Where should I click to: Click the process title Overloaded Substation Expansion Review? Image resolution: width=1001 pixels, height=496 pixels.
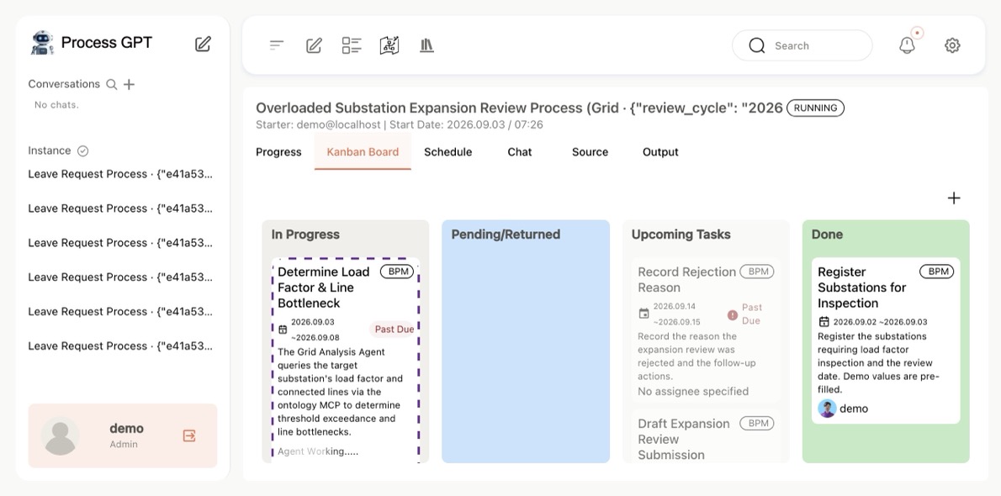tap(519, 108)
